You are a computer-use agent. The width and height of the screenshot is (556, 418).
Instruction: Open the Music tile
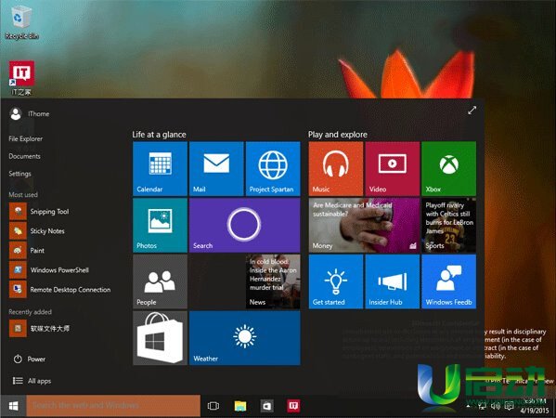(336, 168)
